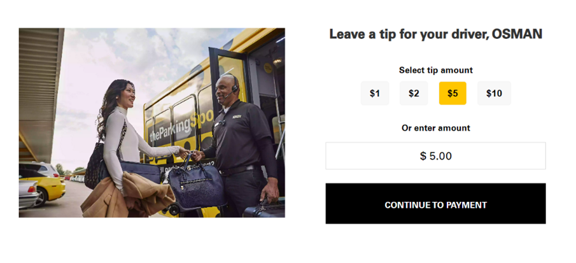Click the silver car in the photo corner
This screenshot has height=263, width=576.
(x=28, y=194)
